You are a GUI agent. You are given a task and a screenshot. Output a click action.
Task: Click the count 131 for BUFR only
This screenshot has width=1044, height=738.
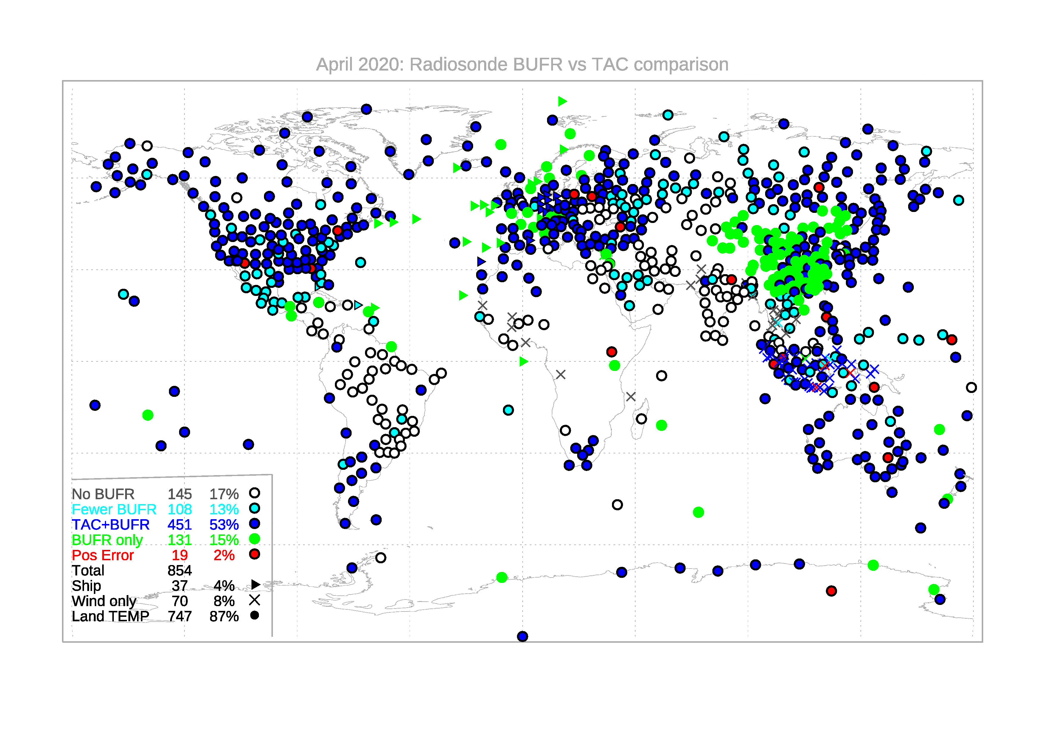(x=180, y=540)
